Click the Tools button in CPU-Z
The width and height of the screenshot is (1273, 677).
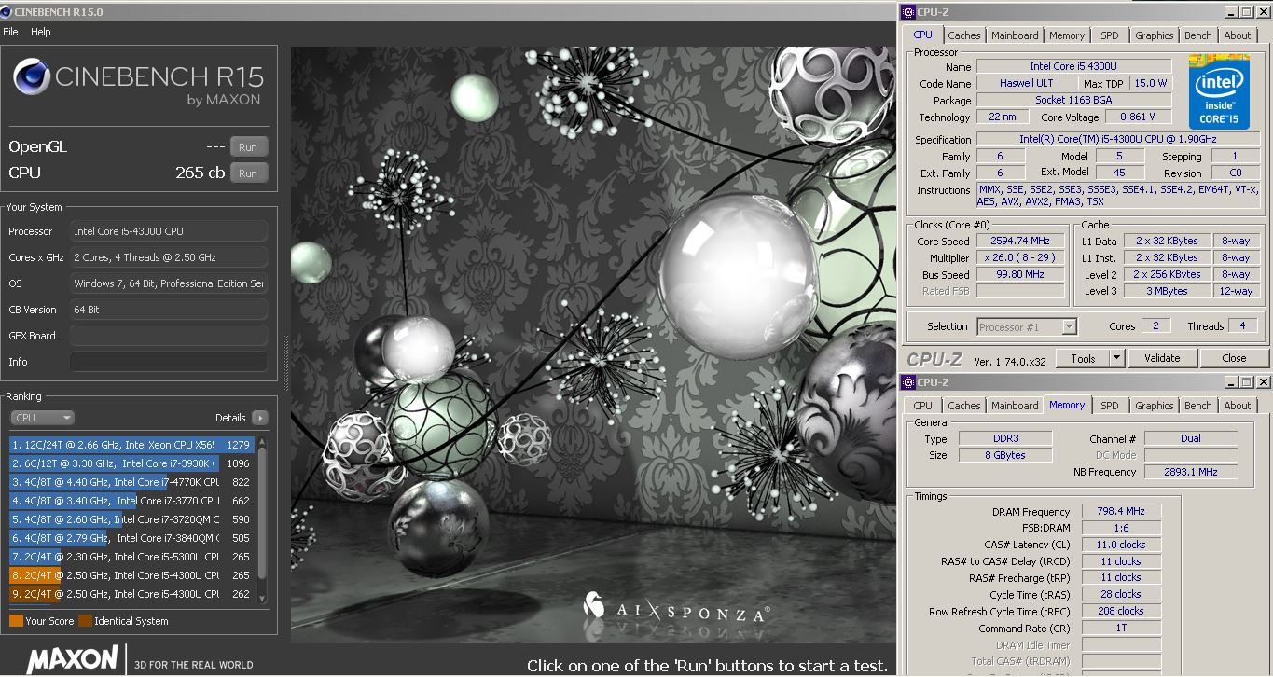click(1083, 358)
